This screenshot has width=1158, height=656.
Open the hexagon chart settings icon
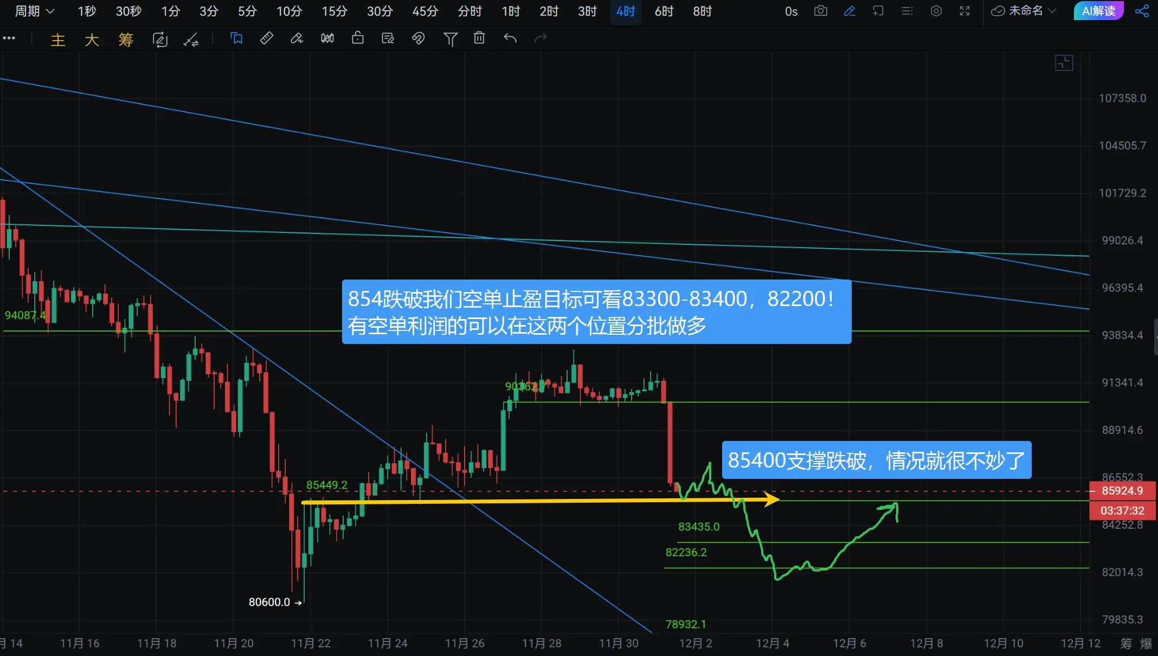tap(936, 11)
